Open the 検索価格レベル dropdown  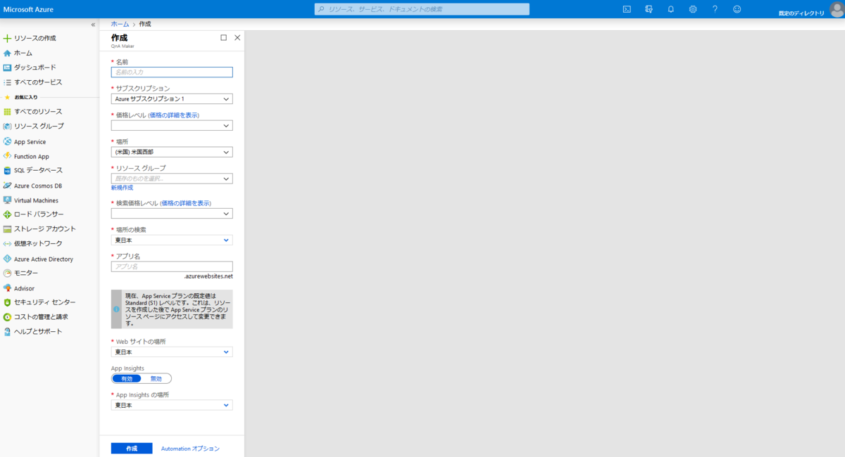(x=172, y=214)
